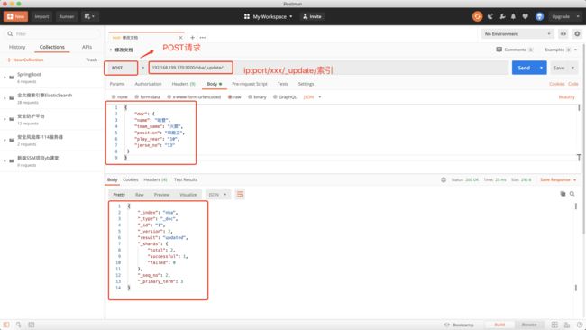586x330 pixels.
Task: Click the response search magnifier icon
Action: click(572, 194)
